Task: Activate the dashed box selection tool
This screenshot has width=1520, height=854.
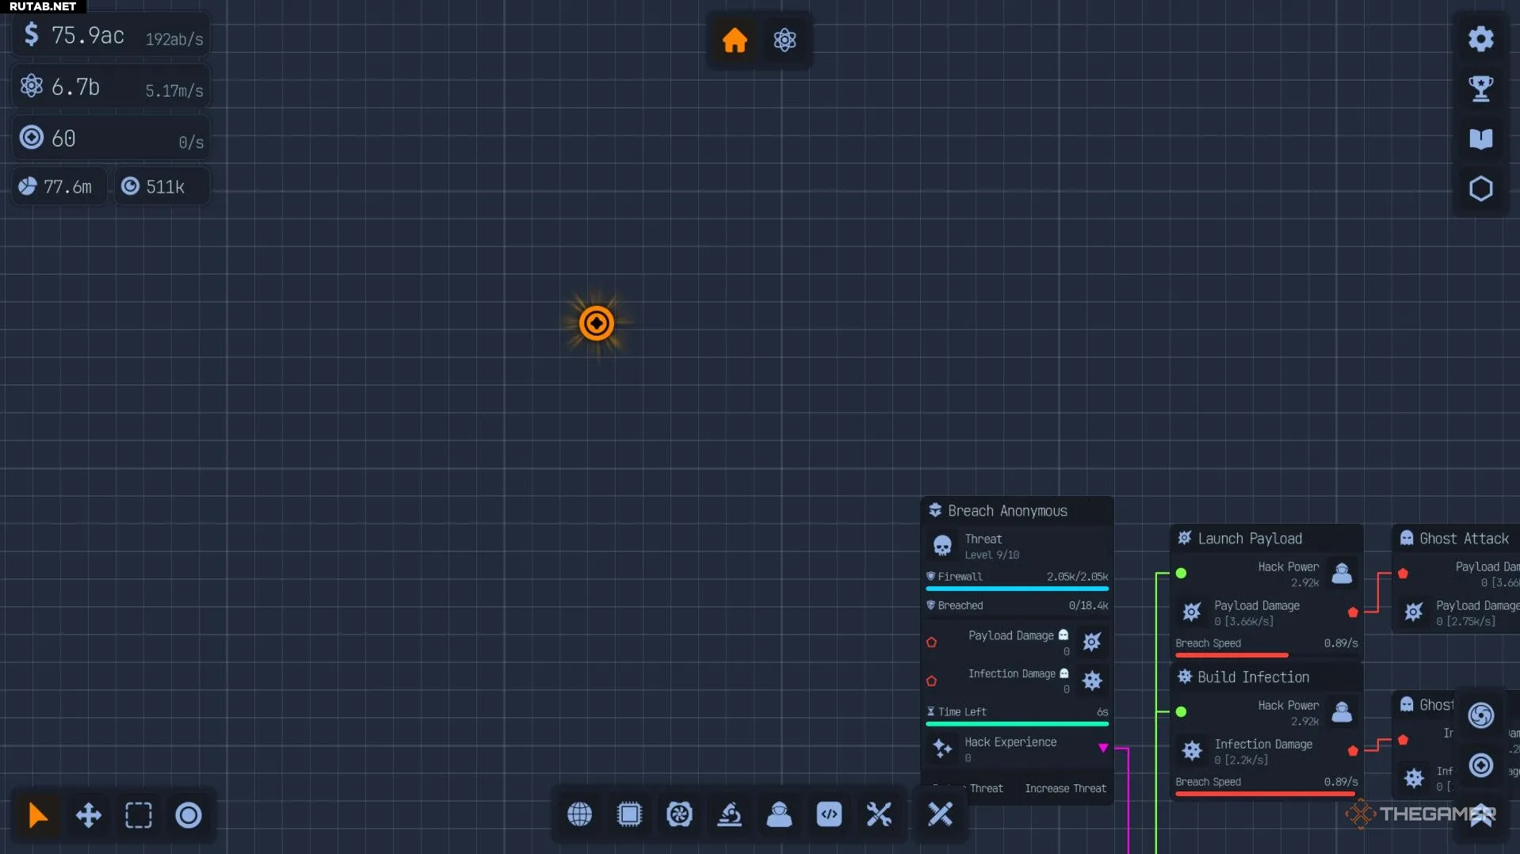Action: [138, 815]
